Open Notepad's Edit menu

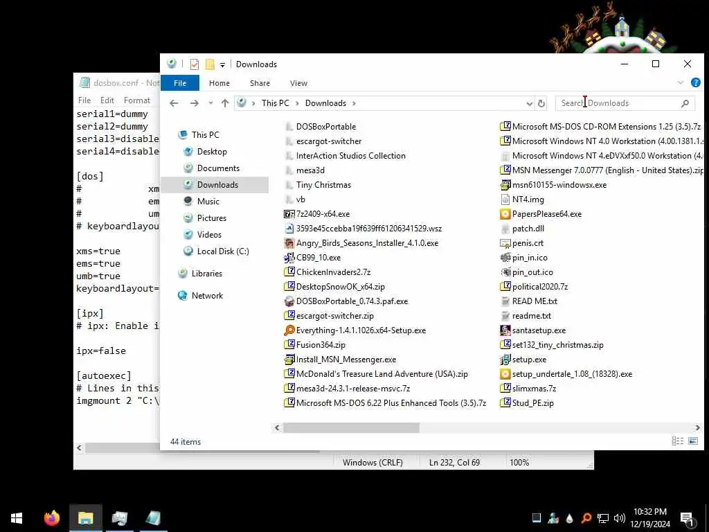click(x=107, y=100)
